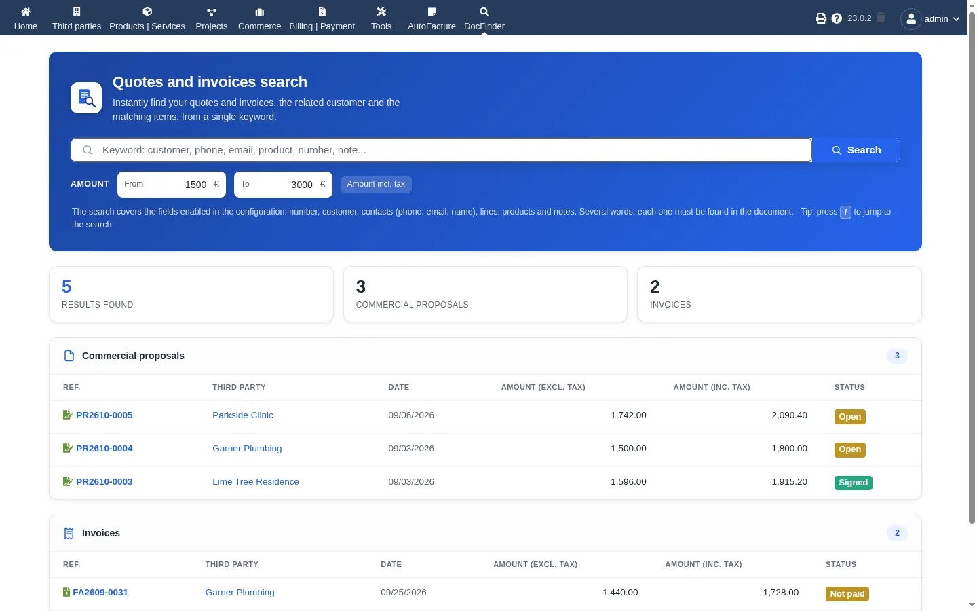Open the Parkside Clinic third party

[243, 415]
